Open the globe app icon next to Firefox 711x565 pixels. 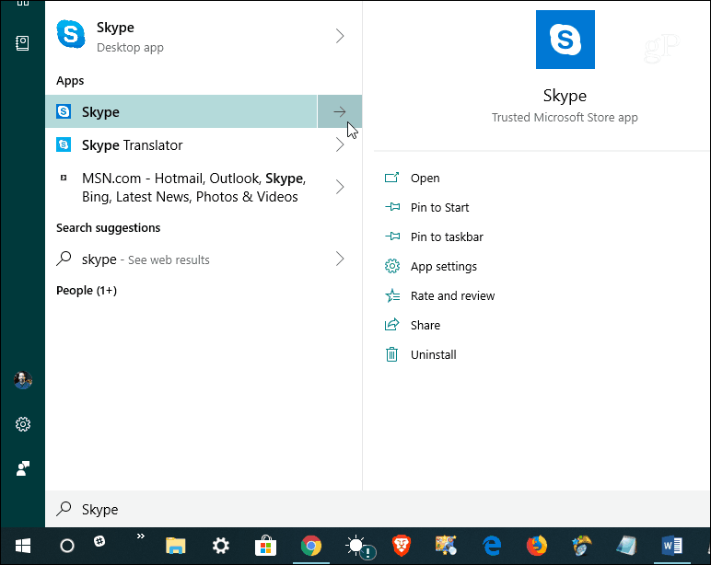[x=582, y=546]
